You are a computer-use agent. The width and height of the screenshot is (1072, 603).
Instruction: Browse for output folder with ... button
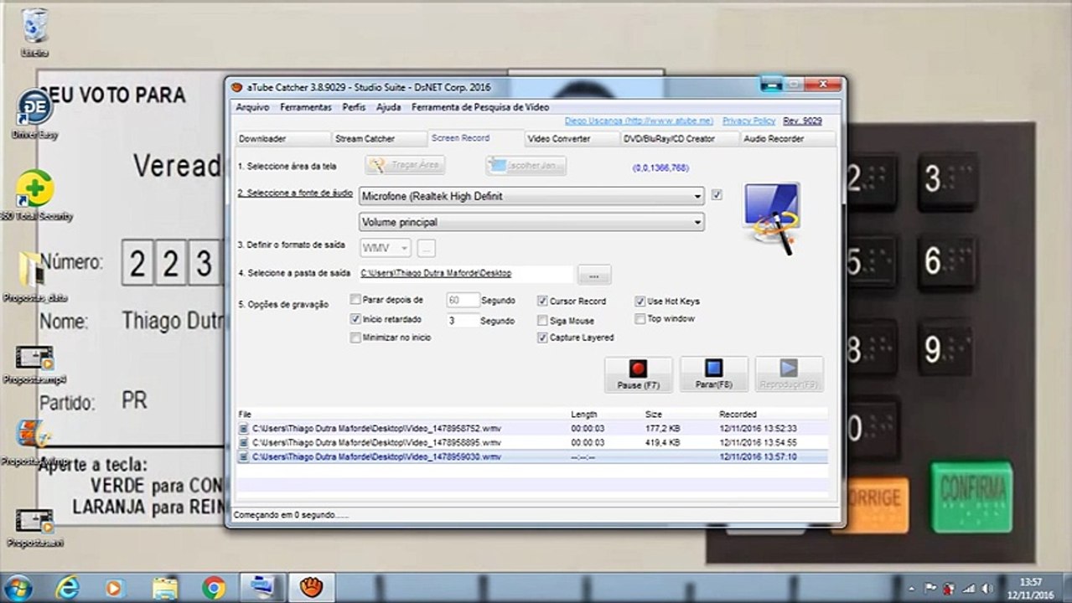(594, 275)
